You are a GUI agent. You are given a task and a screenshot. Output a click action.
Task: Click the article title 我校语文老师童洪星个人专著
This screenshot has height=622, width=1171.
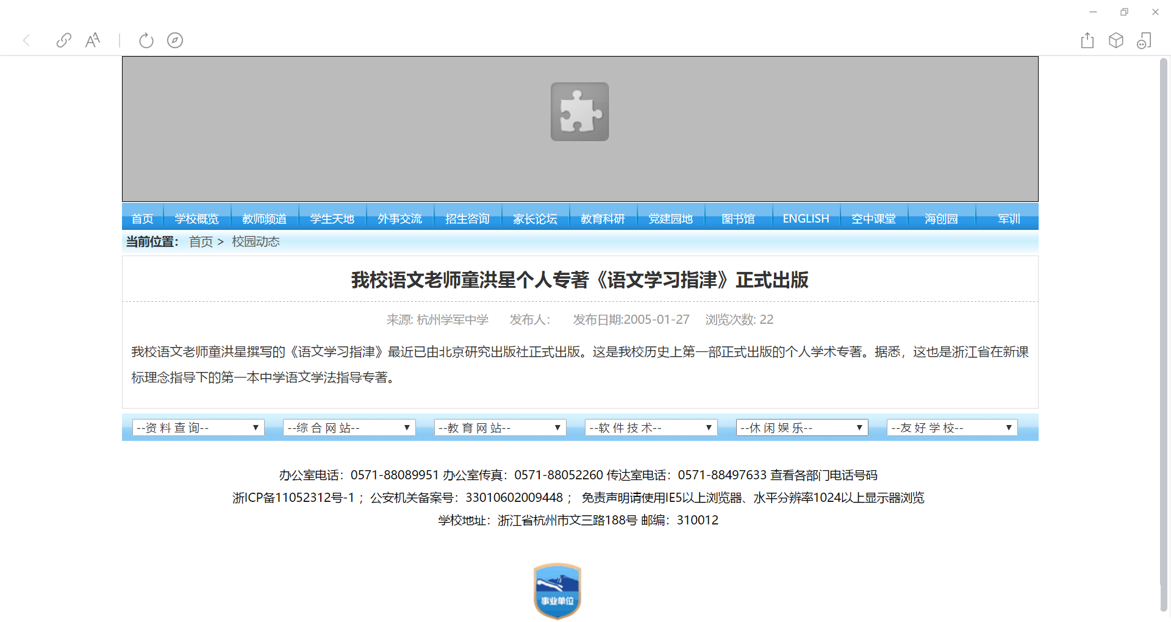(579, 280)
